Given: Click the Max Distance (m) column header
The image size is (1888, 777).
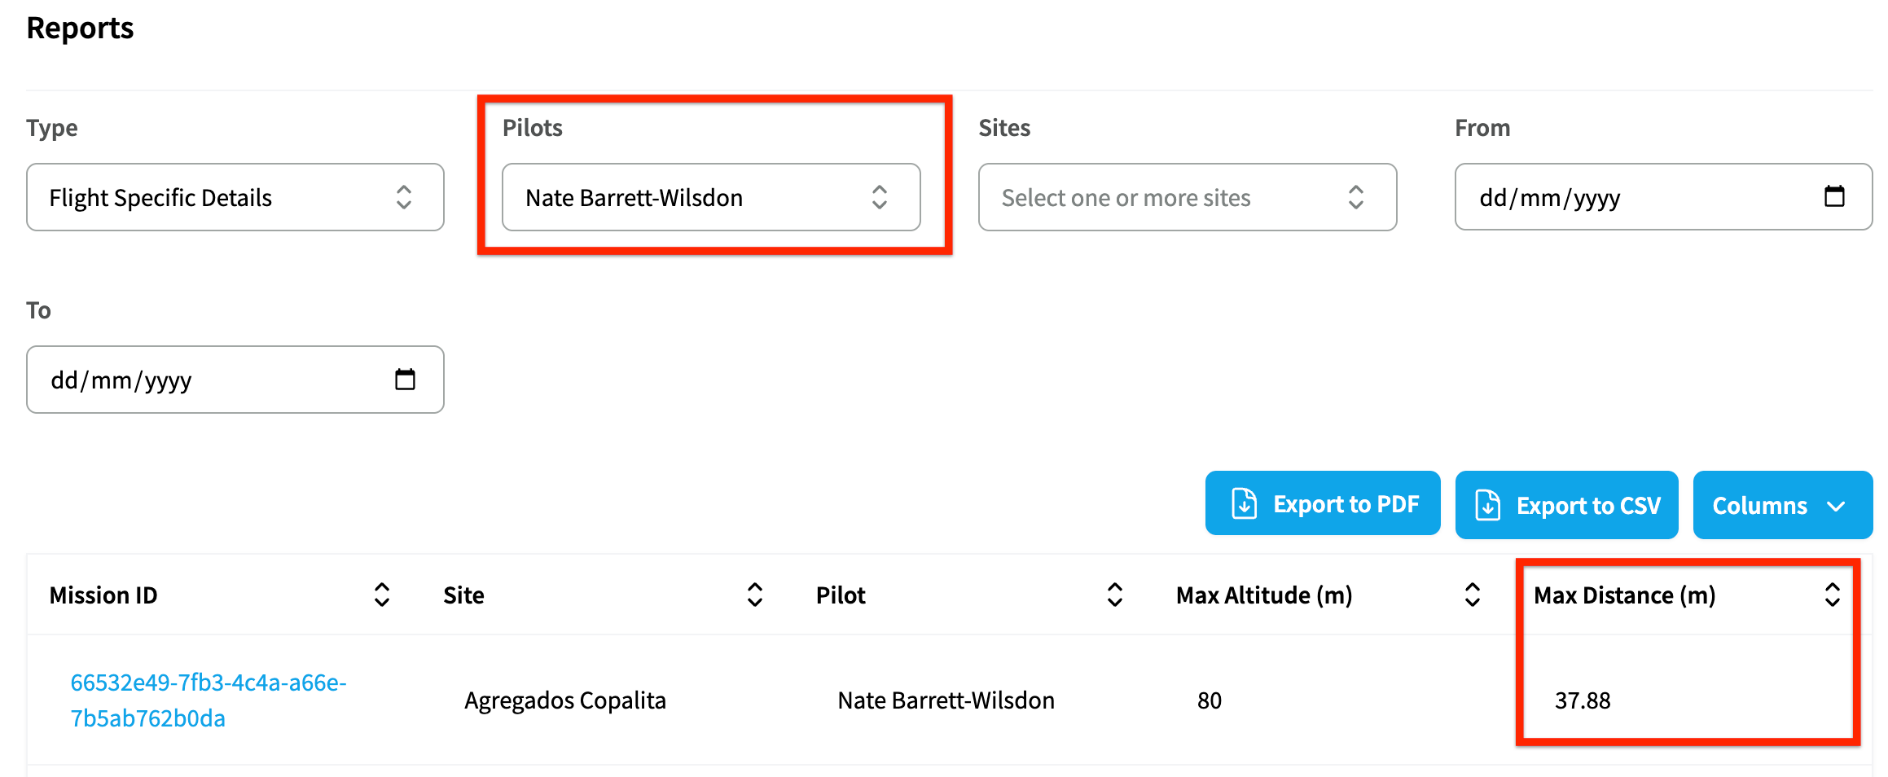Looking at the screenshot, I should coord(1624,595).
